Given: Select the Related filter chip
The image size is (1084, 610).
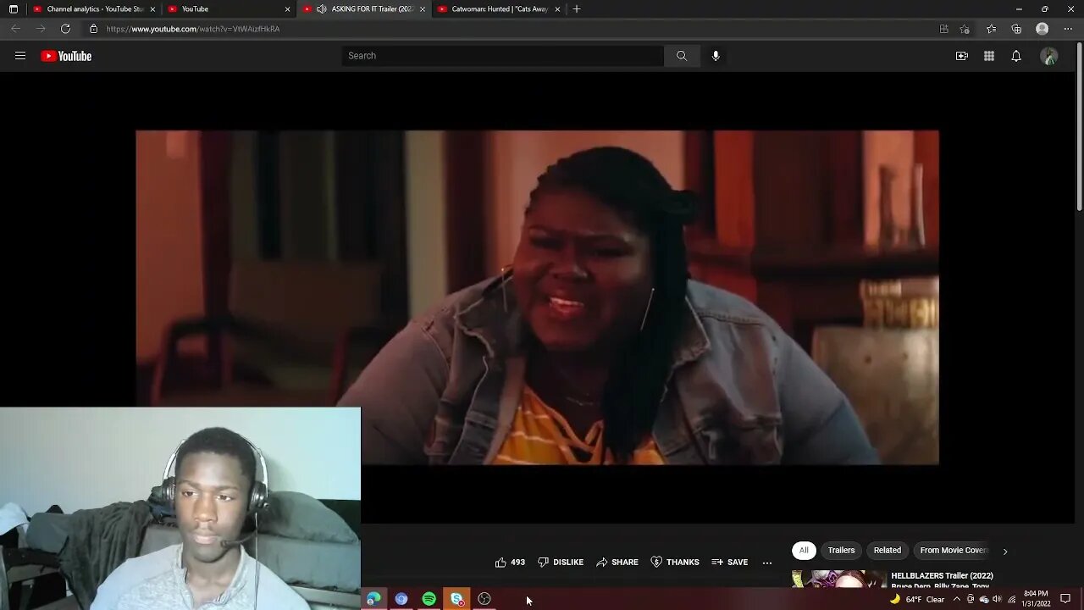Looking at the screenshot, I should [x=888, y=551].
